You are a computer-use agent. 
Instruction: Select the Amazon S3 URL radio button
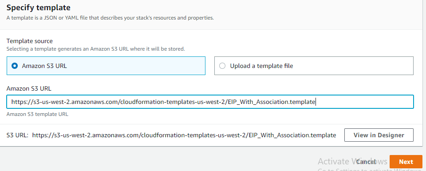[x=15, y=66]
